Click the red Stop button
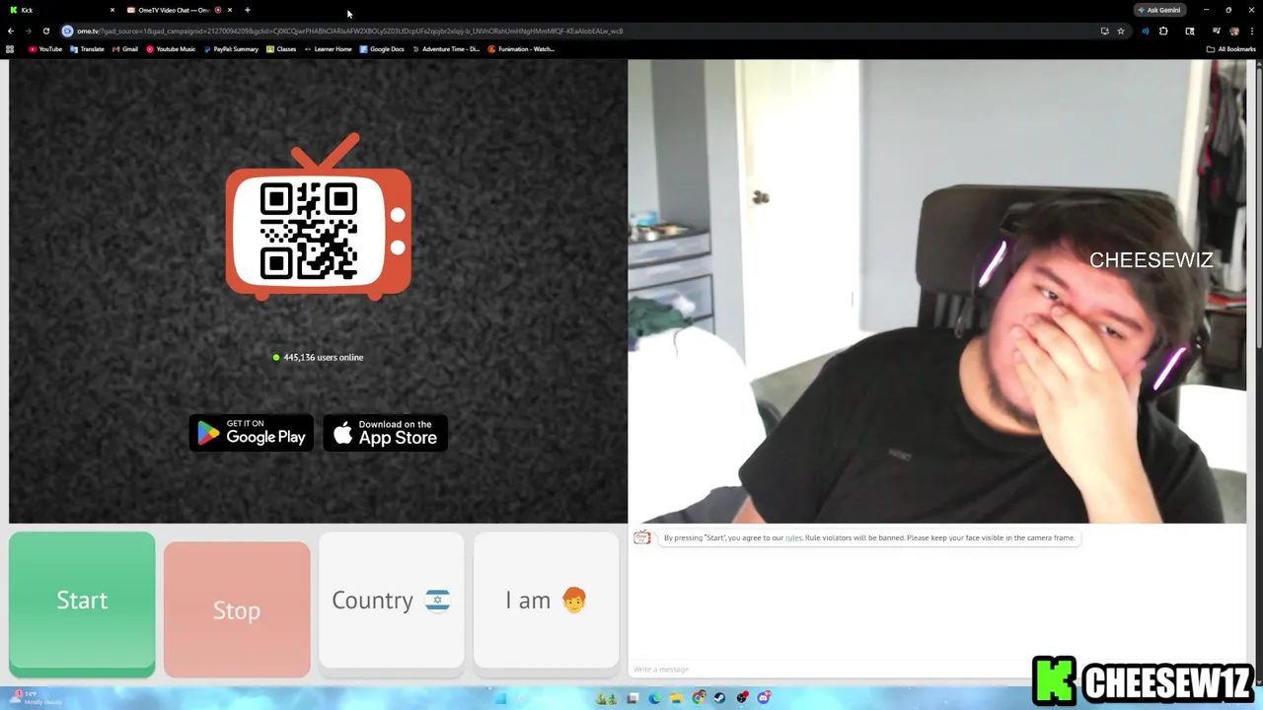1263x710 pixels. click(x=237, y=609)
